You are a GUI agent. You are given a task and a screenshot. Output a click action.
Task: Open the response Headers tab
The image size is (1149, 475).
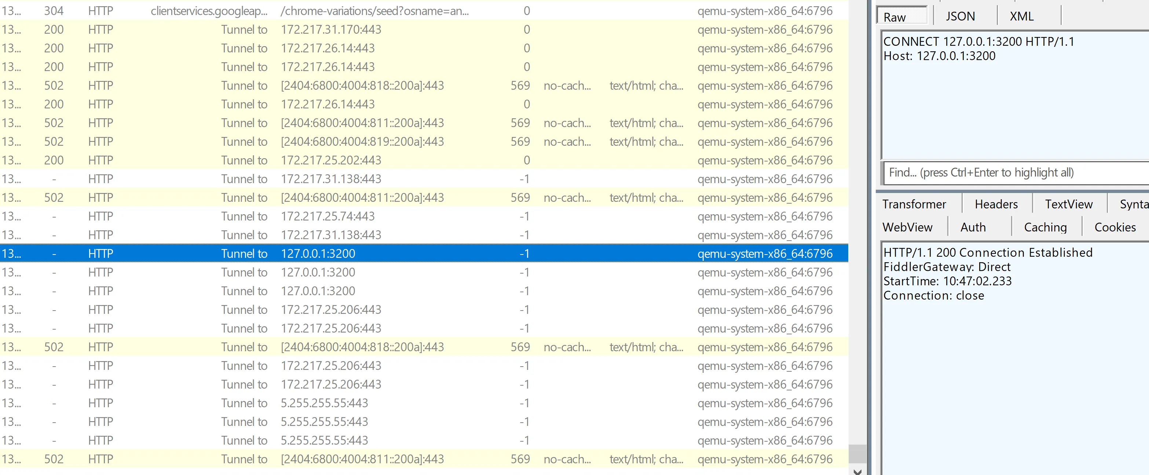pyautogui.click(x=996, y=204)
